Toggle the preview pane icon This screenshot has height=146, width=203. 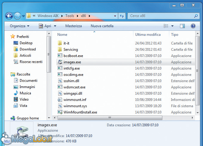click(182, 26)
